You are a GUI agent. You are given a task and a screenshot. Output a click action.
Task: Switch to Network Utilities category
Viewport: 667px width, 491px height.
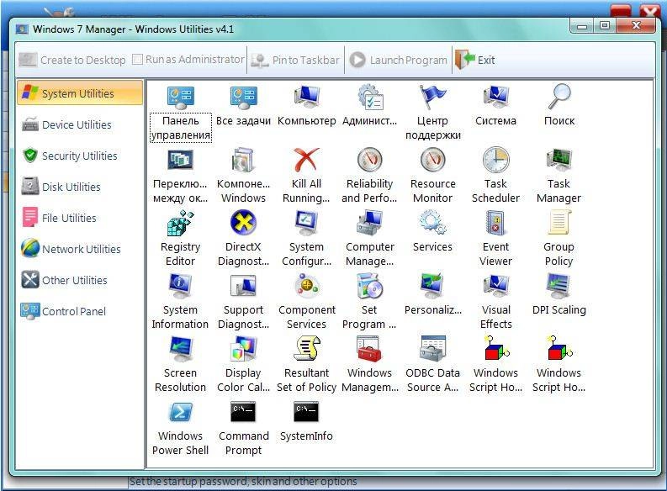tap(80, 249)
